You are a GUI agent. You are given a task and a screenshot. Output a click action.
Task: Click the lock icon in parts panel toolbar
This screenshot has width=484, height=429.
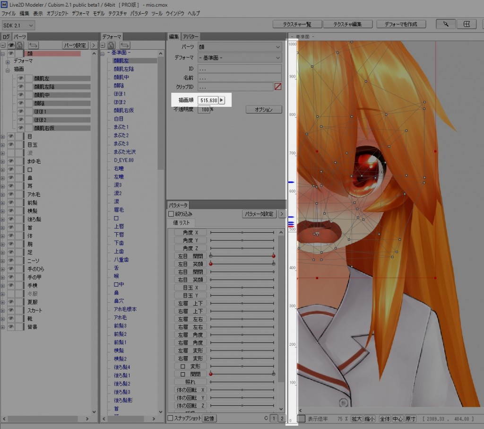point(19,45)
